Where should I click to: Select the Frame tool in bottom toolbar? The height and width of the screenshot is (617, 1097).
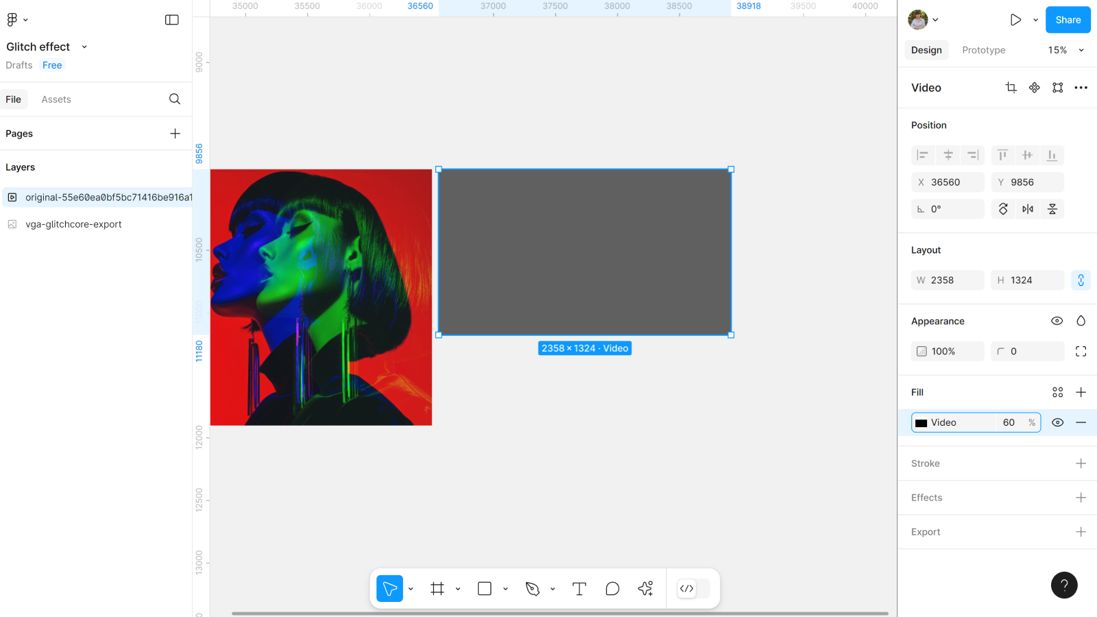[x=437, y=589]
